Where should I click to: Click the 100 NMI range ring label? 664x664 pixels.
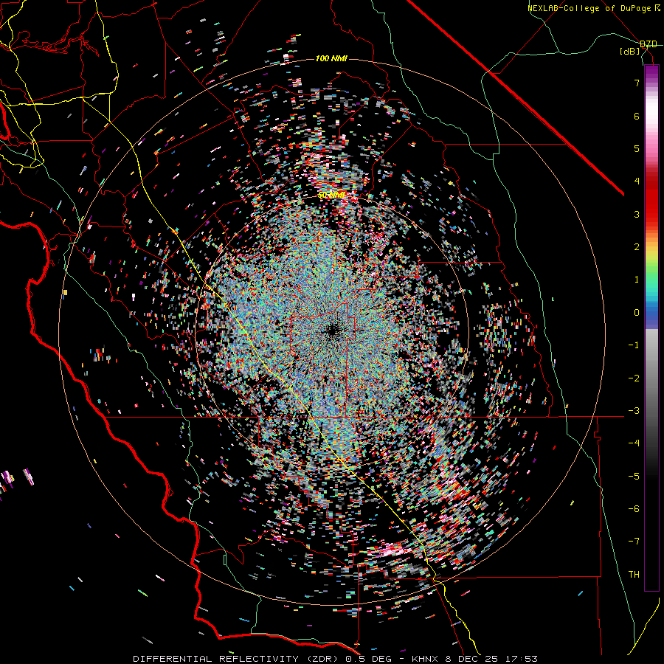[x=331, y=58]
